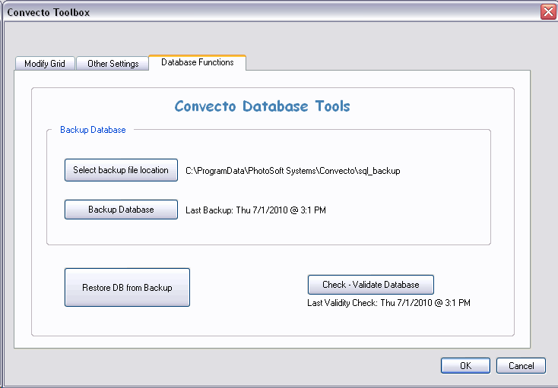Click the sql_backup file path text

coord(293,171)
